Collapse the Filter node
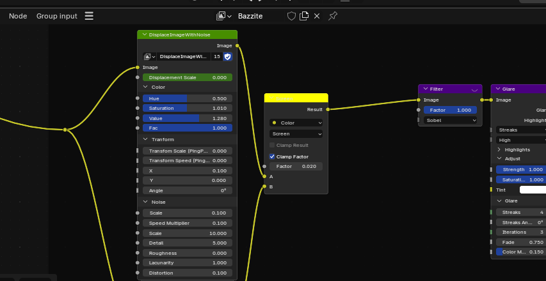 [x=426, y=89]
